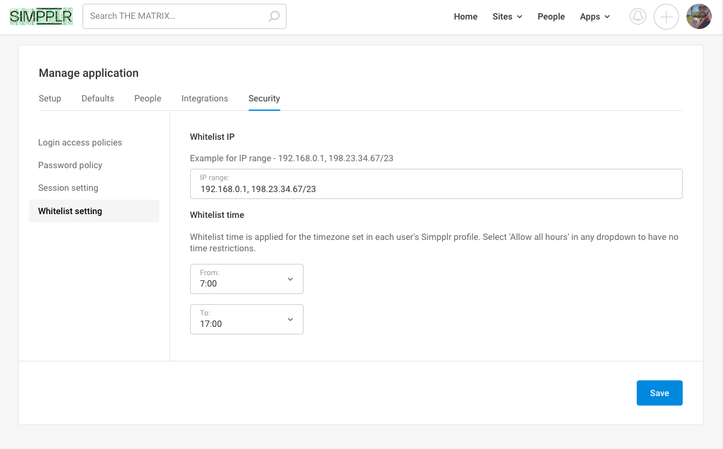723x449 pixels.
Task: Click the IP range input field
Action: point(436,188)
